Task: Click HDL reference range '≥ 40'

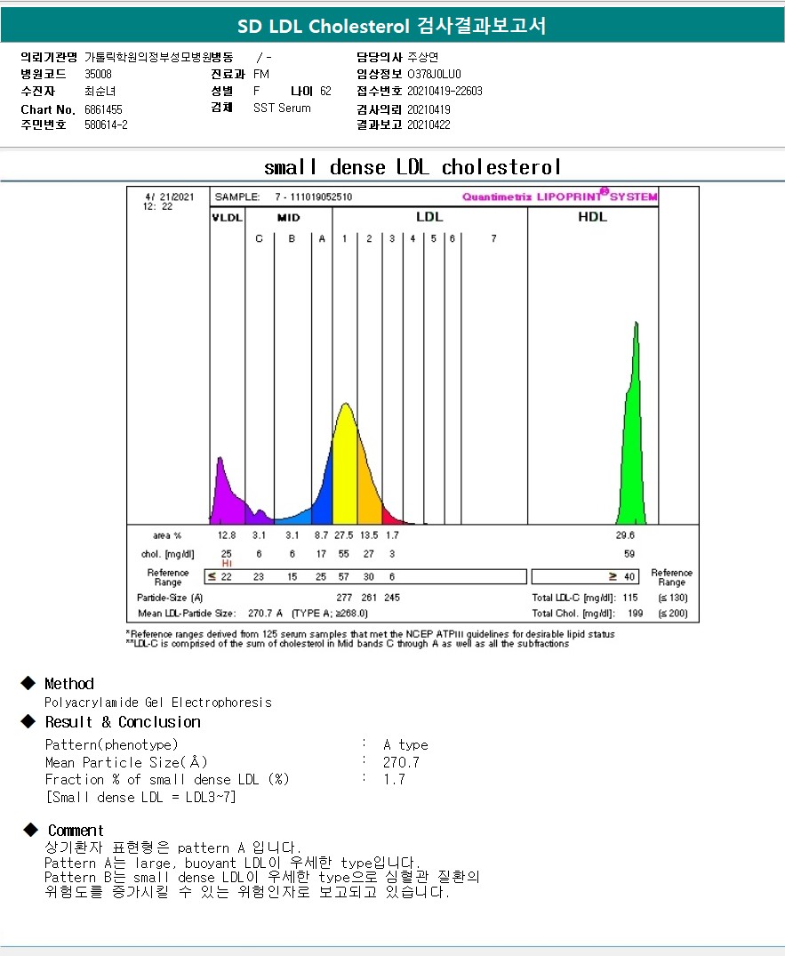Action: pyautogui.click(x=621, y=577)
